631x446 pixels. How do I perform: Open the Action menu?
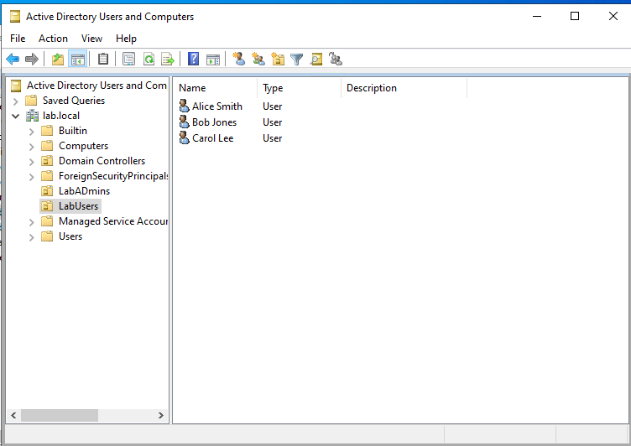pos(53,39)
